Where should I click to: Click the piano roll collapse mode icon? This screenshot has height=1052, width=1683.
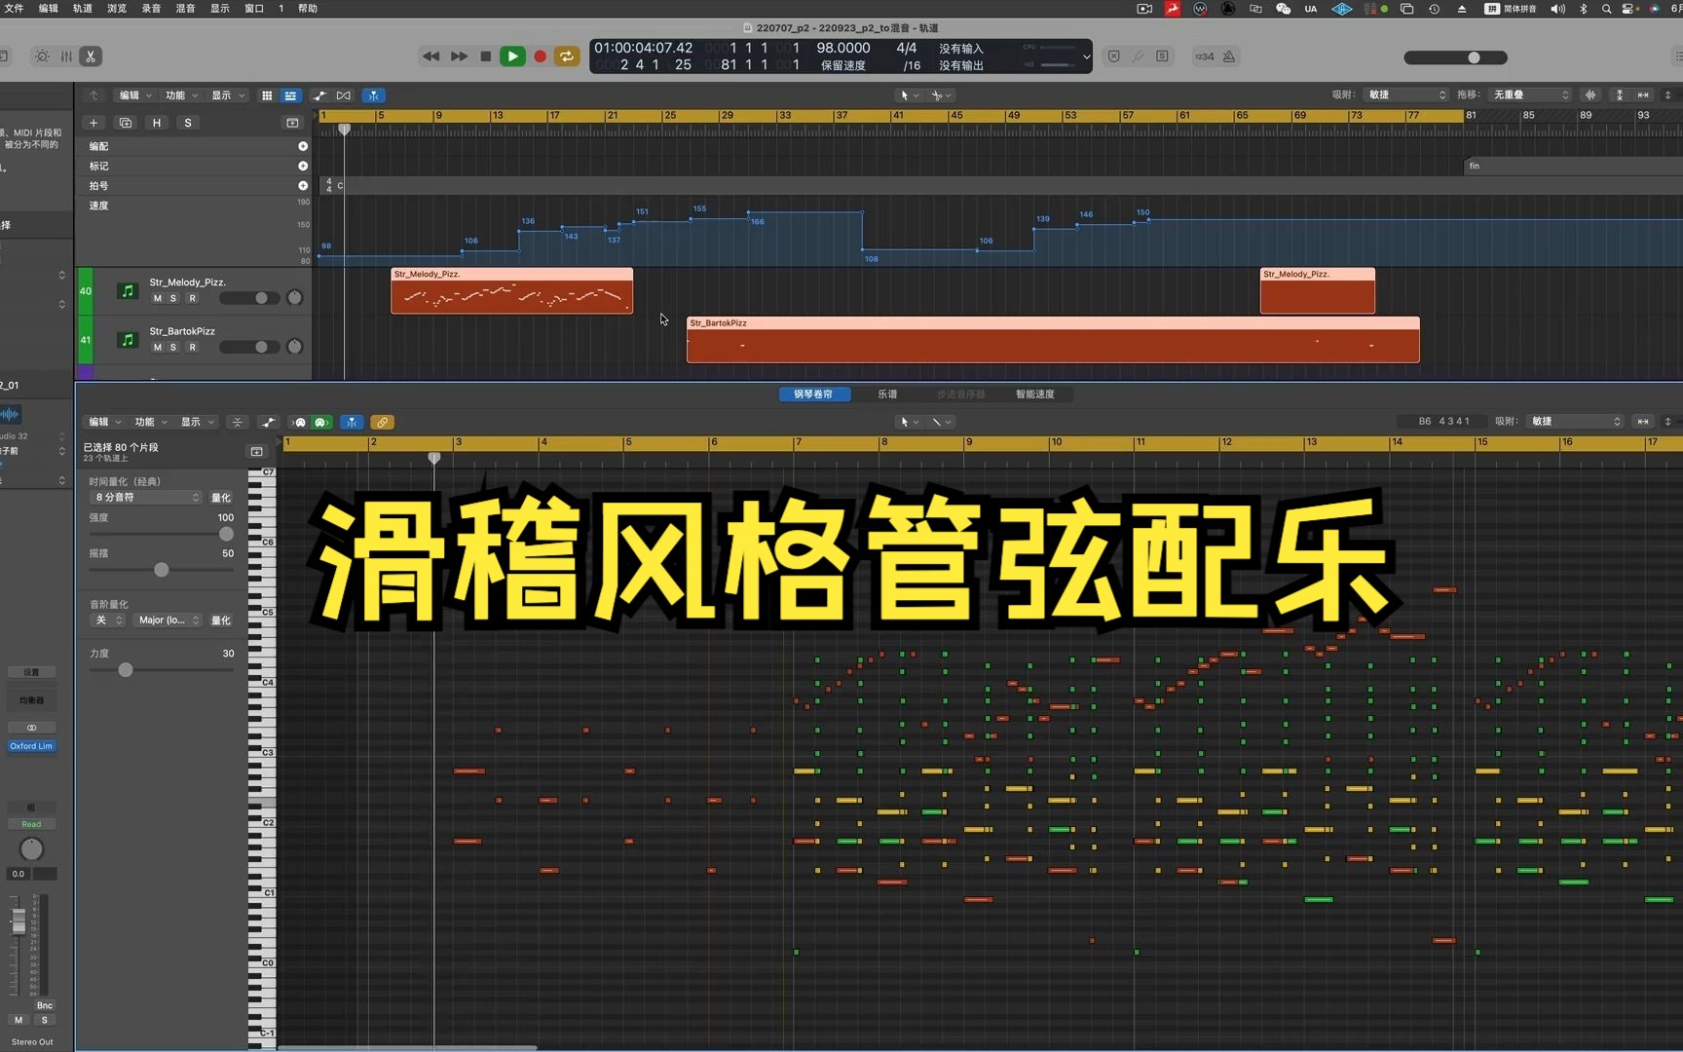[238, 422]
